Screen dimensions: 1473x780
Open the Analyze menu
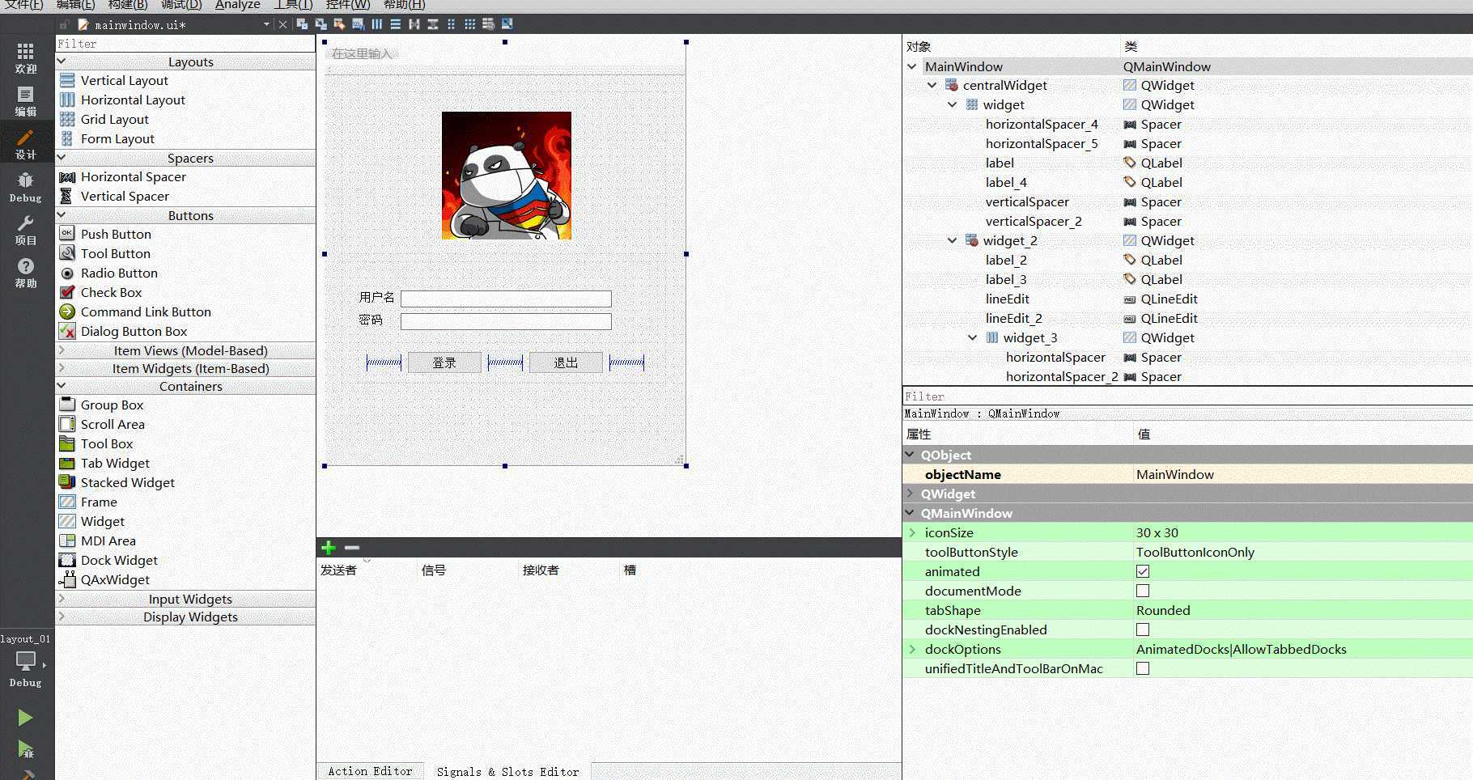point(237,5)
